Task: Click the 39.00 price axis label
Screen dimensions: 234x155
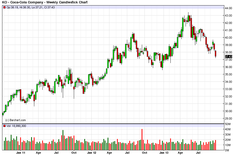Action: coord(229,45)
